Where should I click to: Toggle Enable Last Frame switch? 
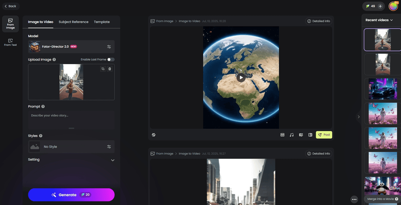(111, 59)
